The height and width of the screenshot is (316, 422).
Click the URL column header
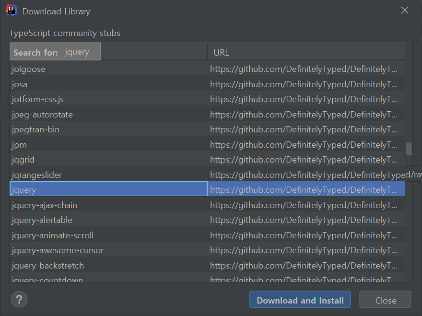pyautogui.click(x=306, y=52)
